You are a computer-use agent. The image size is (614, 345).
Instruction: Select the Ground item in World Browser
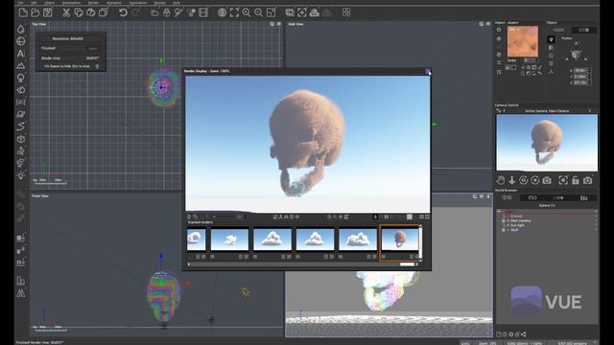click(x=516, y=217)
